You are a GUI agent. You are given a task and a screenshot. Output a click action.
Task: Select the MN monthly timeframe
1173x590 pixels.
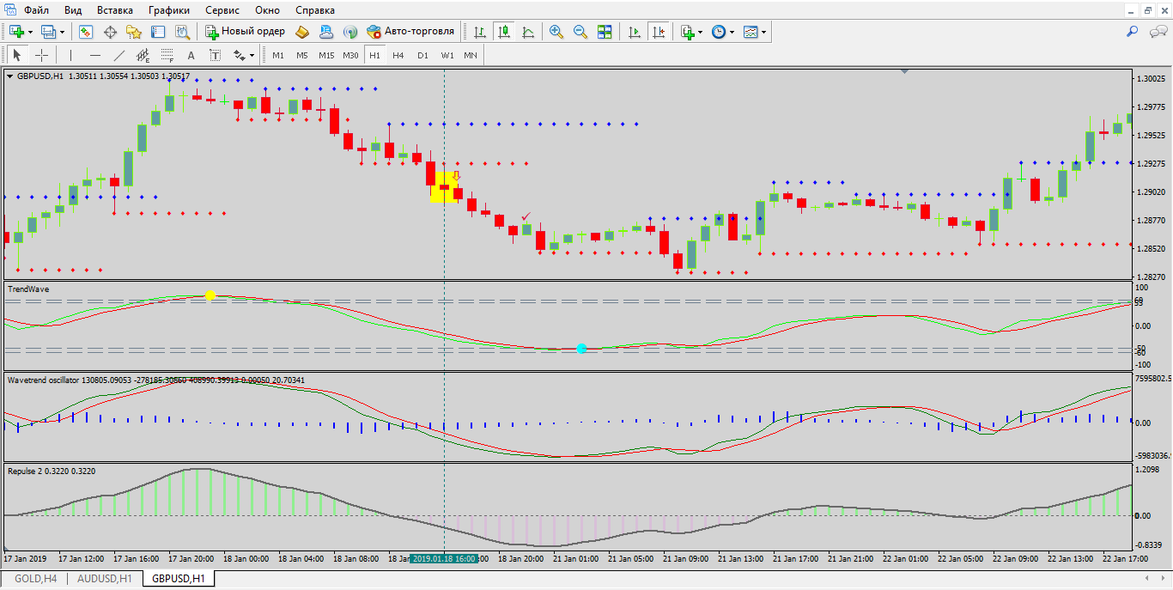(x=471, y=55)
